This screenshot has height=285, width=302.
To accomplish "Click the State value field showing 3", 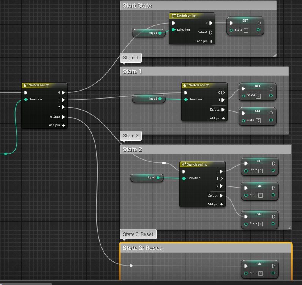I will point(260,195).
